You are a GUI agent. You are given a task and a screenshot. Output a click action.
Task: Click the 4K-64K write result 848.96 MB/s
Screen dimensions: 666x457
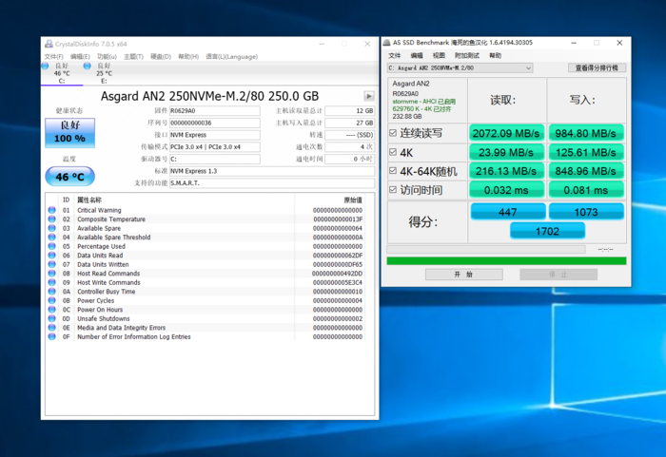coord(586,171)
